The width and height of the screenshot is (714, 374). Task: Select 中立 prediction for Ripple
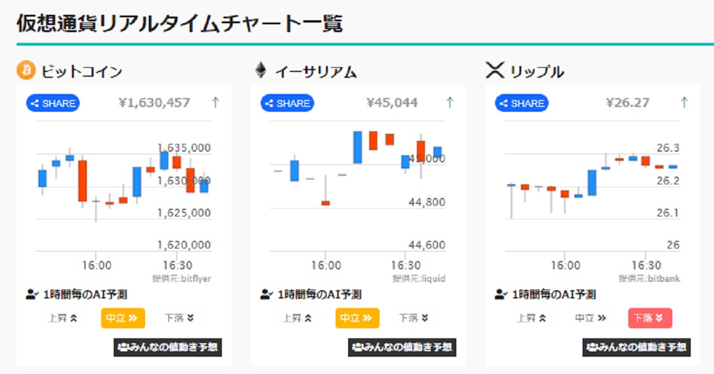590,318
